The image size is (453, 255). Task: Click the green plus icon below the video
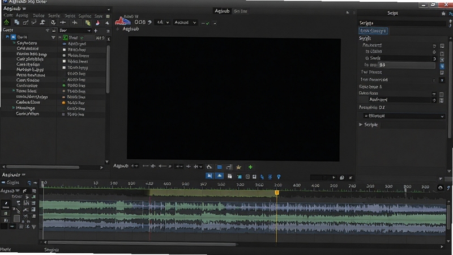pyautogui.click(x=250, y=167)
